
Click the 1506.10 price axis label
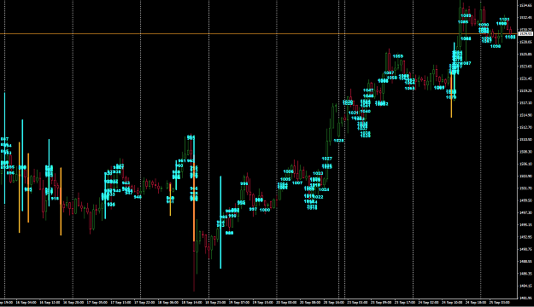click(526, 164)
